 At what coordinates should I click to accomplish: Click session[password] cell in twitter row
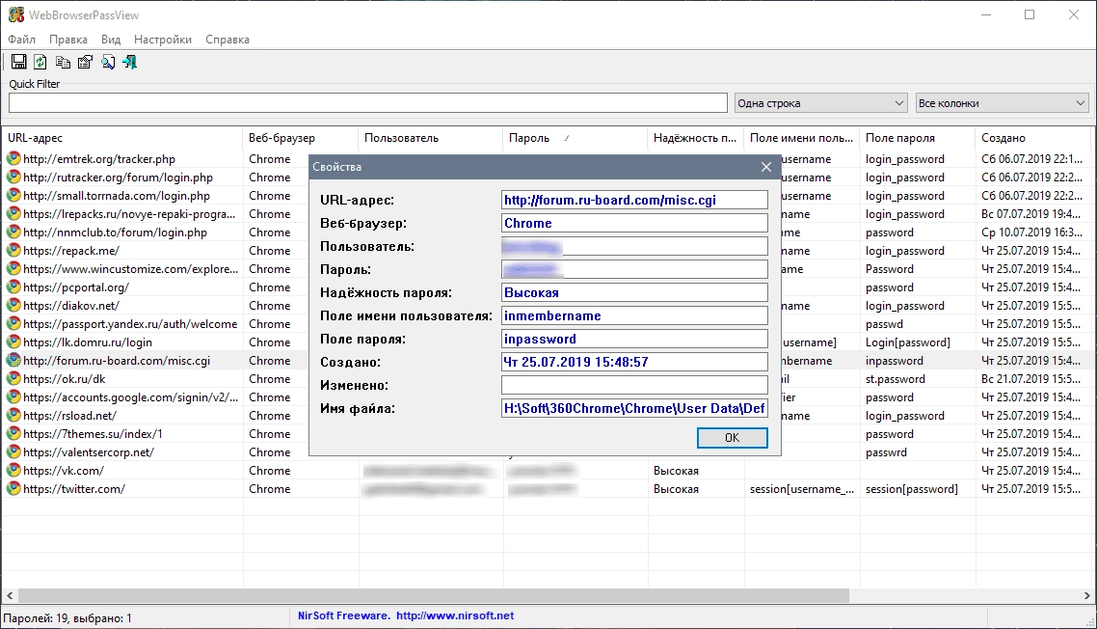[x=912, y=489]
